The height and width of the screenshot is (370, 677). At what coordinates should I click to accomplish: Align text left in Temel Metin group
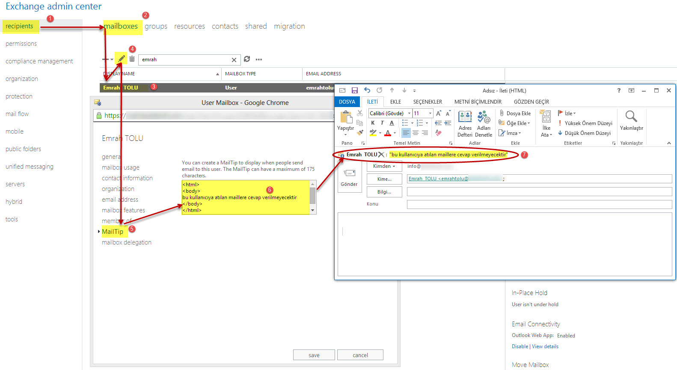coord(406,133)
